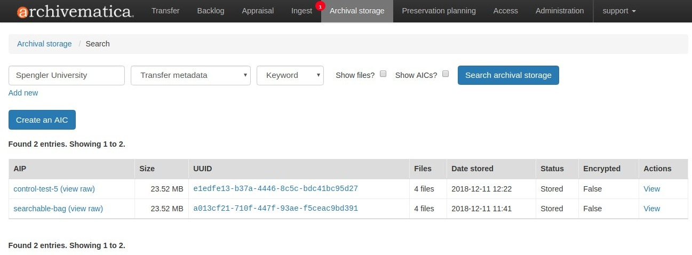This screenshot has width=692, height=255.
Task: Open the Appraisal tab
Action: click(x=258, y=11)
